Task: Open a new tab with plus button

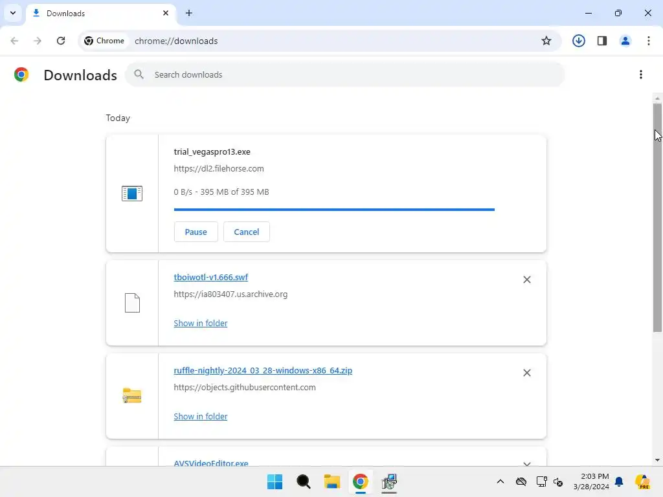Action: click(x=189, y=13)
